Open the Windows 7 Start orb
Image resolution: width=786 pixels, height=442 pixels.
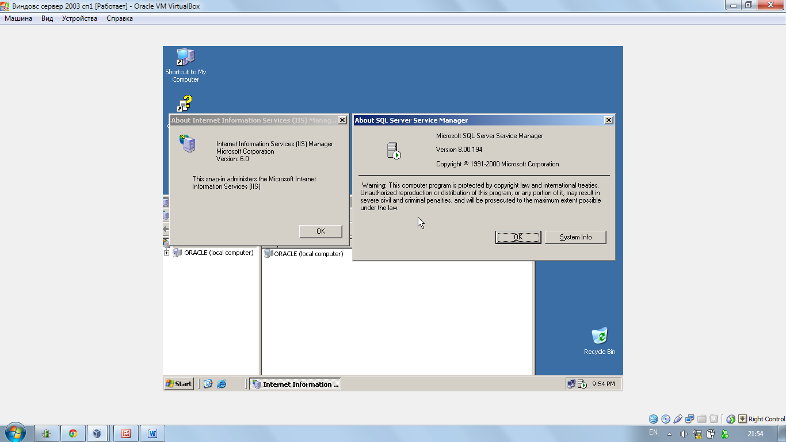pos(15,433)
